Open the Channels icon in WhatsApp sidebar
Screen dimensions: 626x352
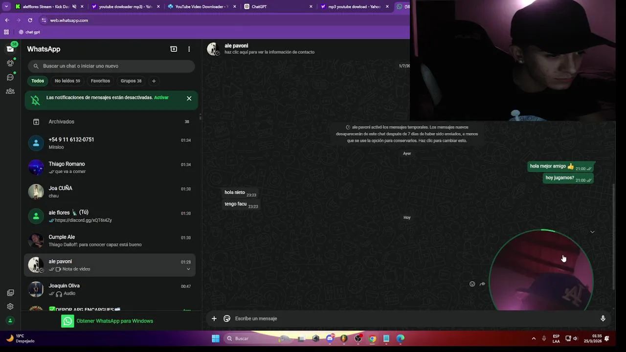click(x=10, y=77)
